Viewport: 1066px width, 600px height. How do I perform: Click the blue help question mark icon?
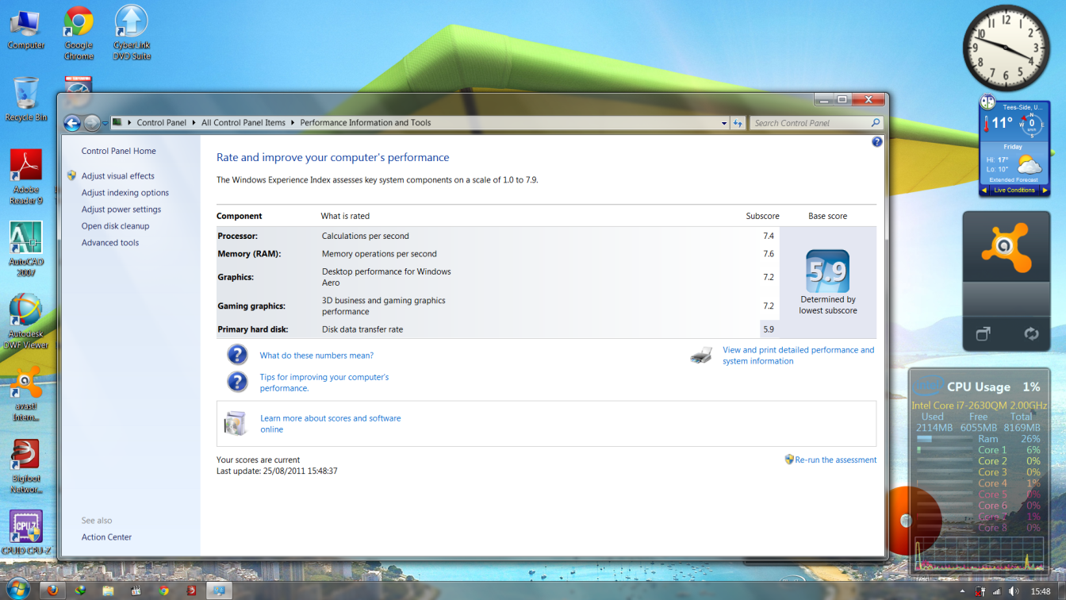876,142
